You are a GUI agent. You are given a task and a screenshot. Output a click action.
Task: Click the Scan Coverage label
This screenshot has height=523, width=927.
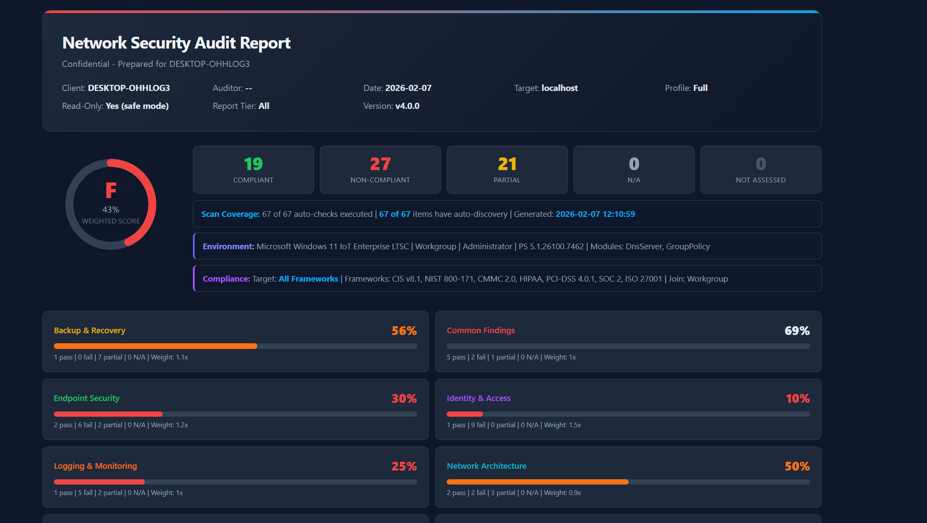click(231, 214)
